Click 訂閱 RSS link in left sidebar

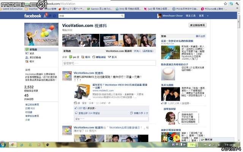click(30, 108)
